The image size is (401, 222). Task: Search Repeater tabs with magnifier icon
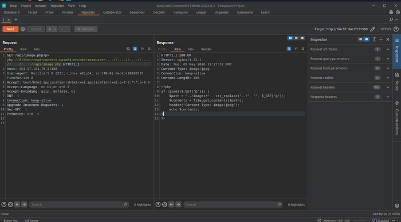391,19
